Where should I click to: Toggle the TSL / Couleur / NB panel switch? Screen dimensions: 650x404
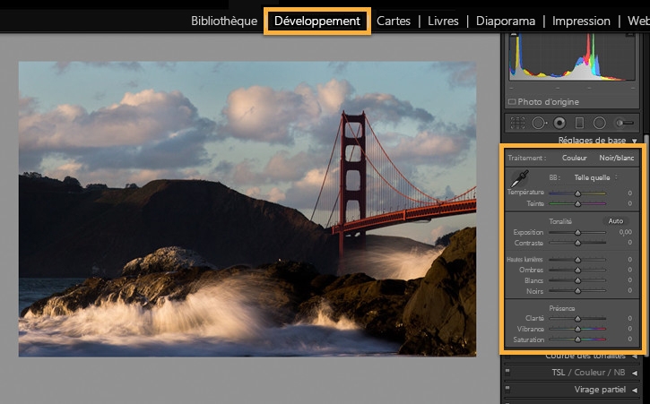507,372
